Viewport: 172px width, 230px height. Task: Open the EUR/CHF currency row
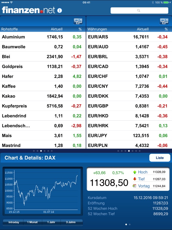pos(129,76)
